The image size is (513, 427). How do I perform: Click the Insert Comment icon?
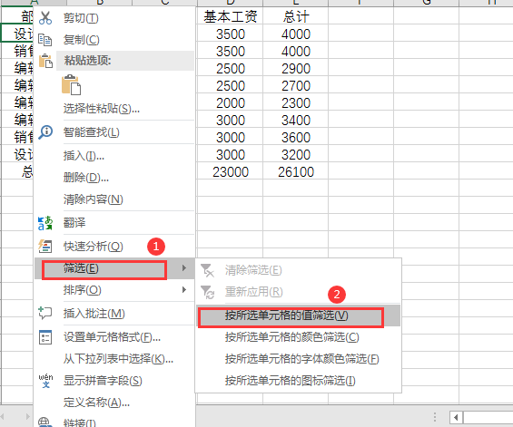click(45, 314)
